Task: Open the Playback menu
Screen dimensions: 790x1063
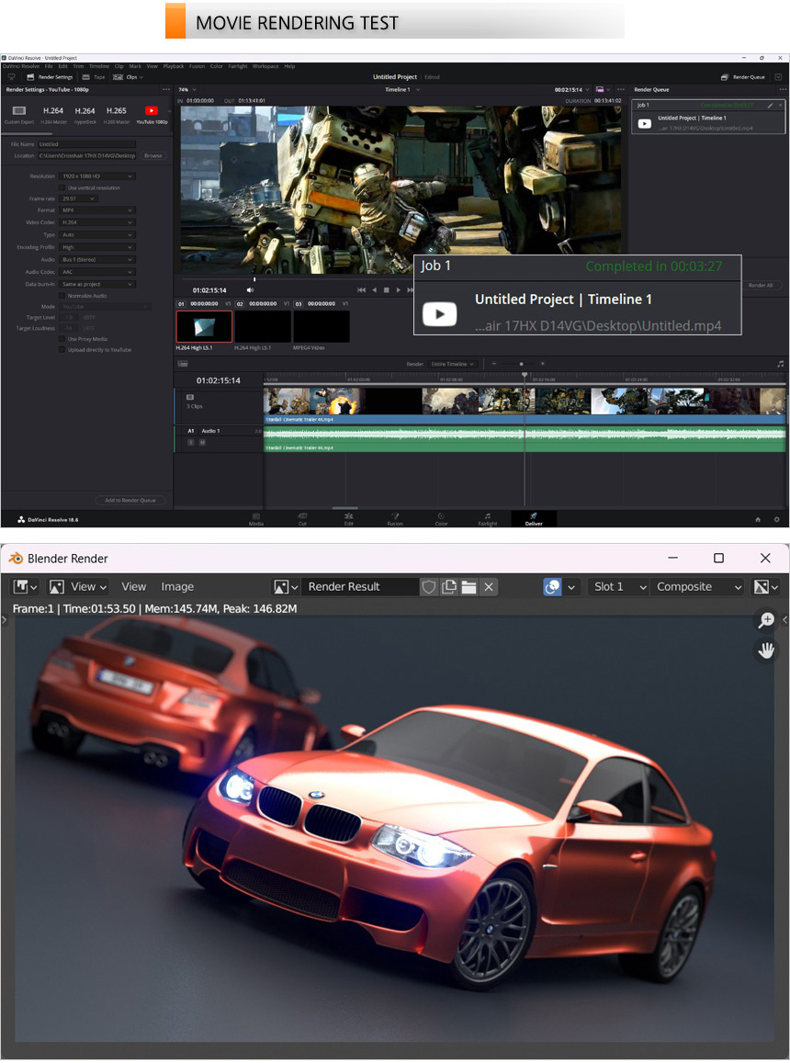Action: point(174,66)
